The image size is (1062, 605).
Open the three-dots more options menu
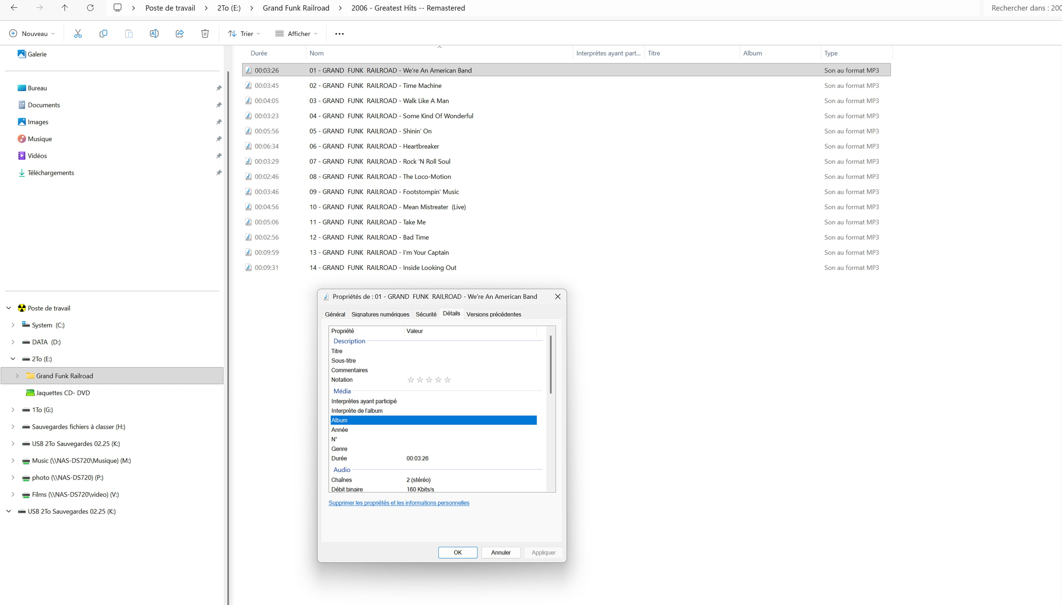point(339,34)
